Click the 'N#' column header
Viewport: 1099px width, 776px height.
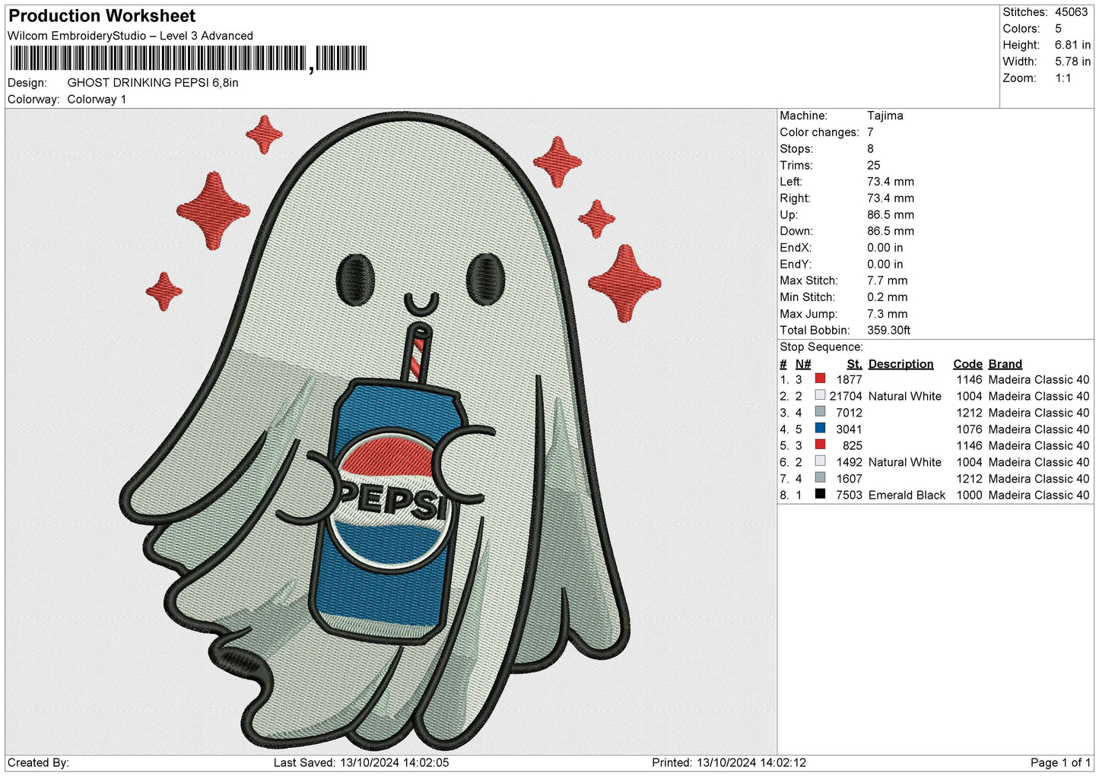pos(803,364)
